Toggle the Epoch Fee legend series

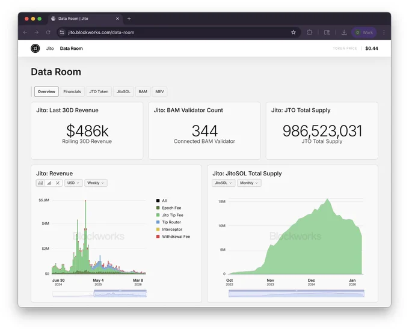168,208
